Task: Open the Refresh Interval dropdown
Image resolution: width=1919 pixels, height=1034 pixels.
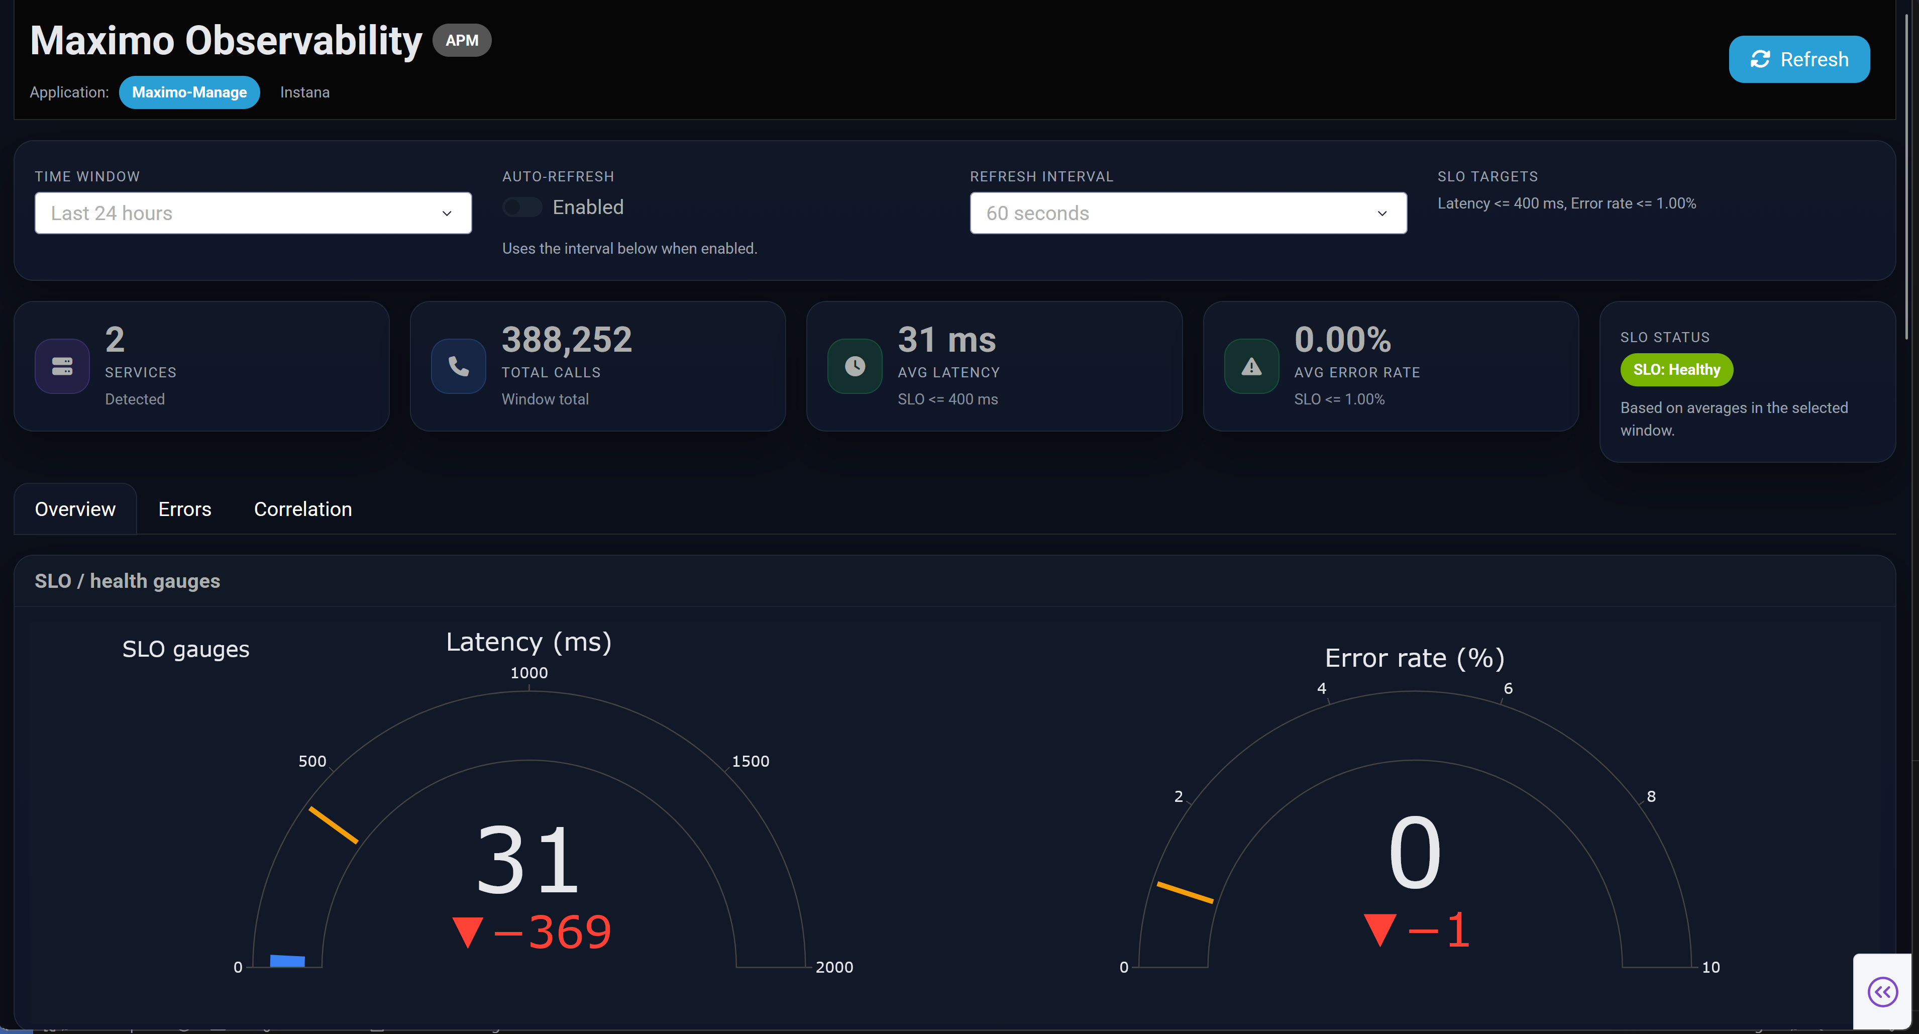Action: tap(1188, 213)
